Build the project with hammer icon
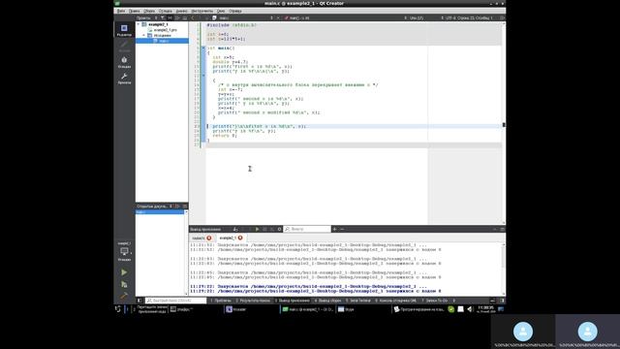The image size is (620, 349). point(124,296)
